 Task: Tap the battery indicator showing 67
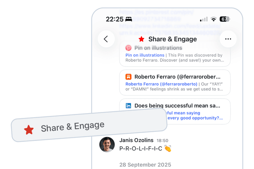pos(225,19)
